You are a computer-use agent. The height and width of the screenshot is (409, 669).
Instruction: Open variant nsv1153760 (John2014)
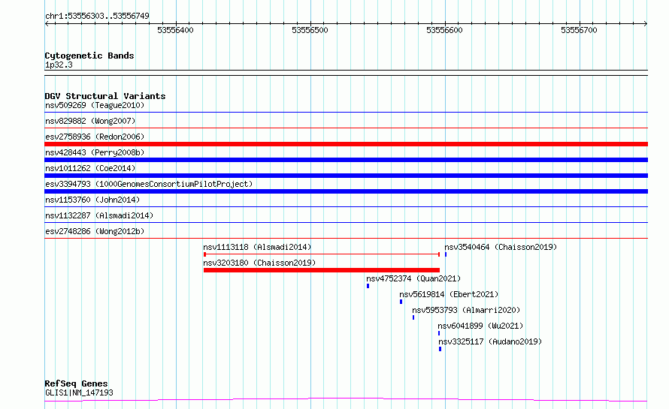pyautogui.click(x=92, y=200)
